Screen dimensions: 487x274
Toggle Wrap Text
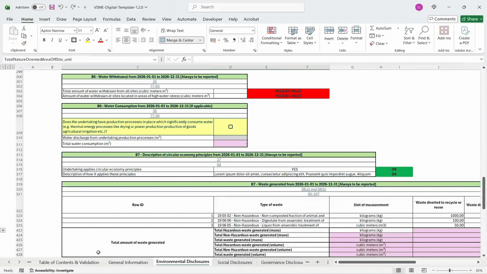click(x=172, y=30)
